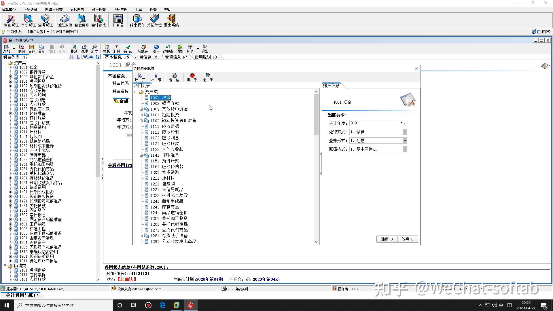Click the 在线服务 link

pyautogui.click(x=541, y=32)
